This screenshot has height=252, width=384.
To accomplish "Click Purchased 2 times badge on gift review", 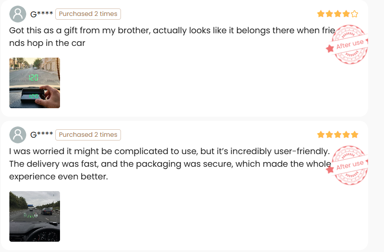I will pyautogui.click(x=88, y=14).
